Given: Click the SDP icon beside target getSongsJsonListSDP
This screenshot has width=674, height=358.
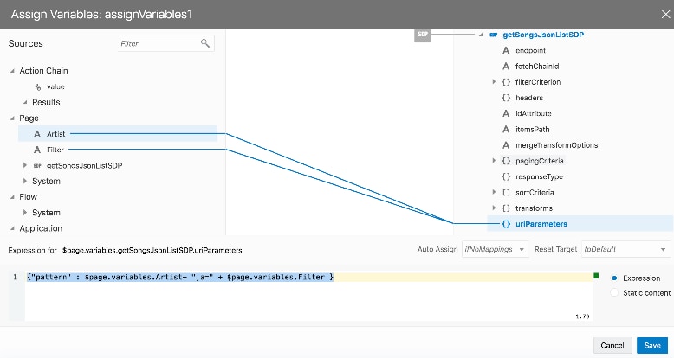Looking at the screenshot, I should pyautogui.click(x=494, y=35).
